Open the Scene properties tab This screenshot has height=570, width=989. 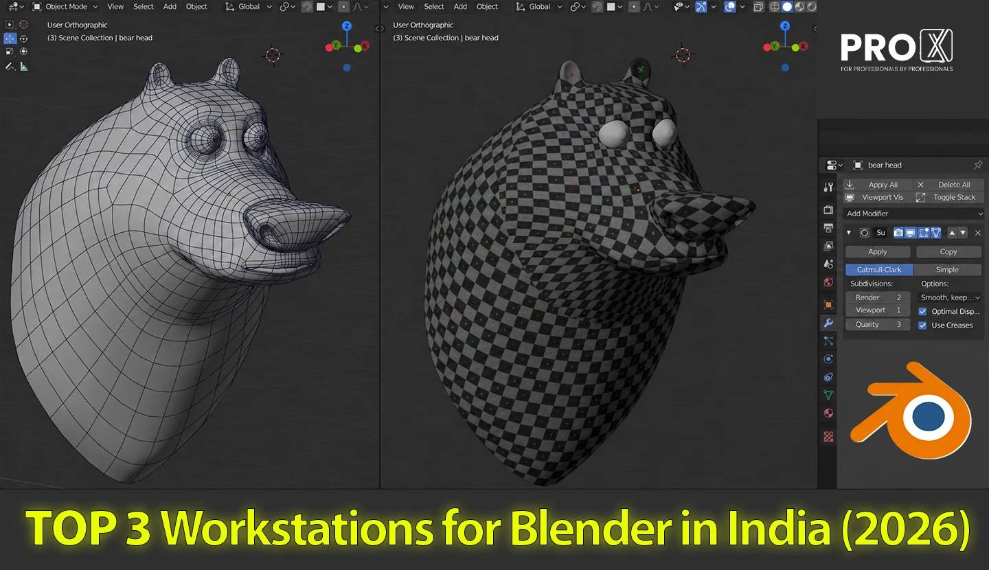pos(828,264)
